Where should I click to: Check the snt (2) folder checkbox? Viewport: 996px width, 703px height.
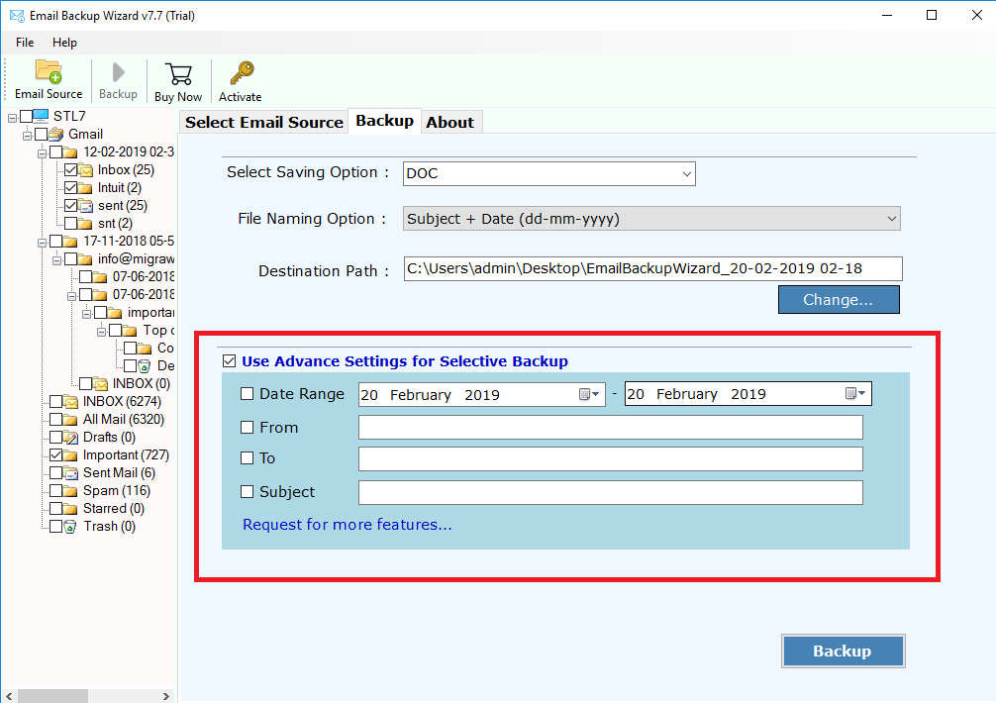pyautogui.click(x=70, y=224)
